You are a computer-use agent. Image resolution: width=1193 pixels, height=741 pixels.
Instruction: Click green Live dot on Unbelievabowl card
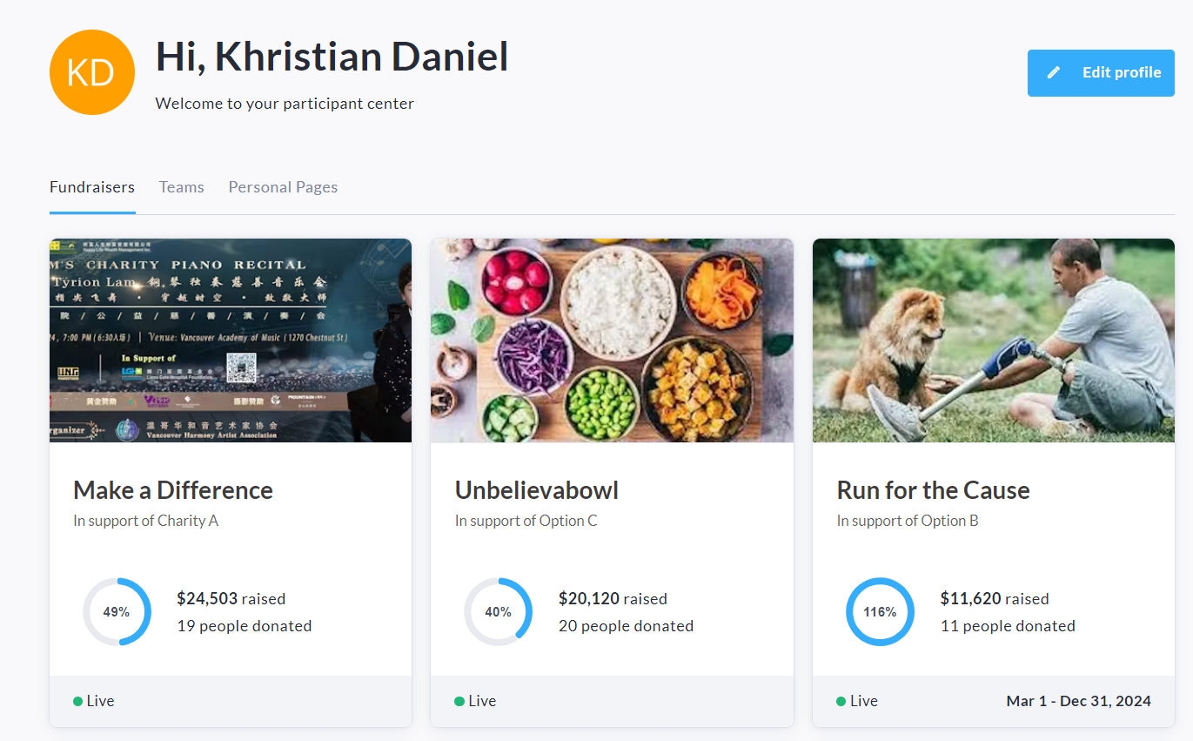coord(459,701)
